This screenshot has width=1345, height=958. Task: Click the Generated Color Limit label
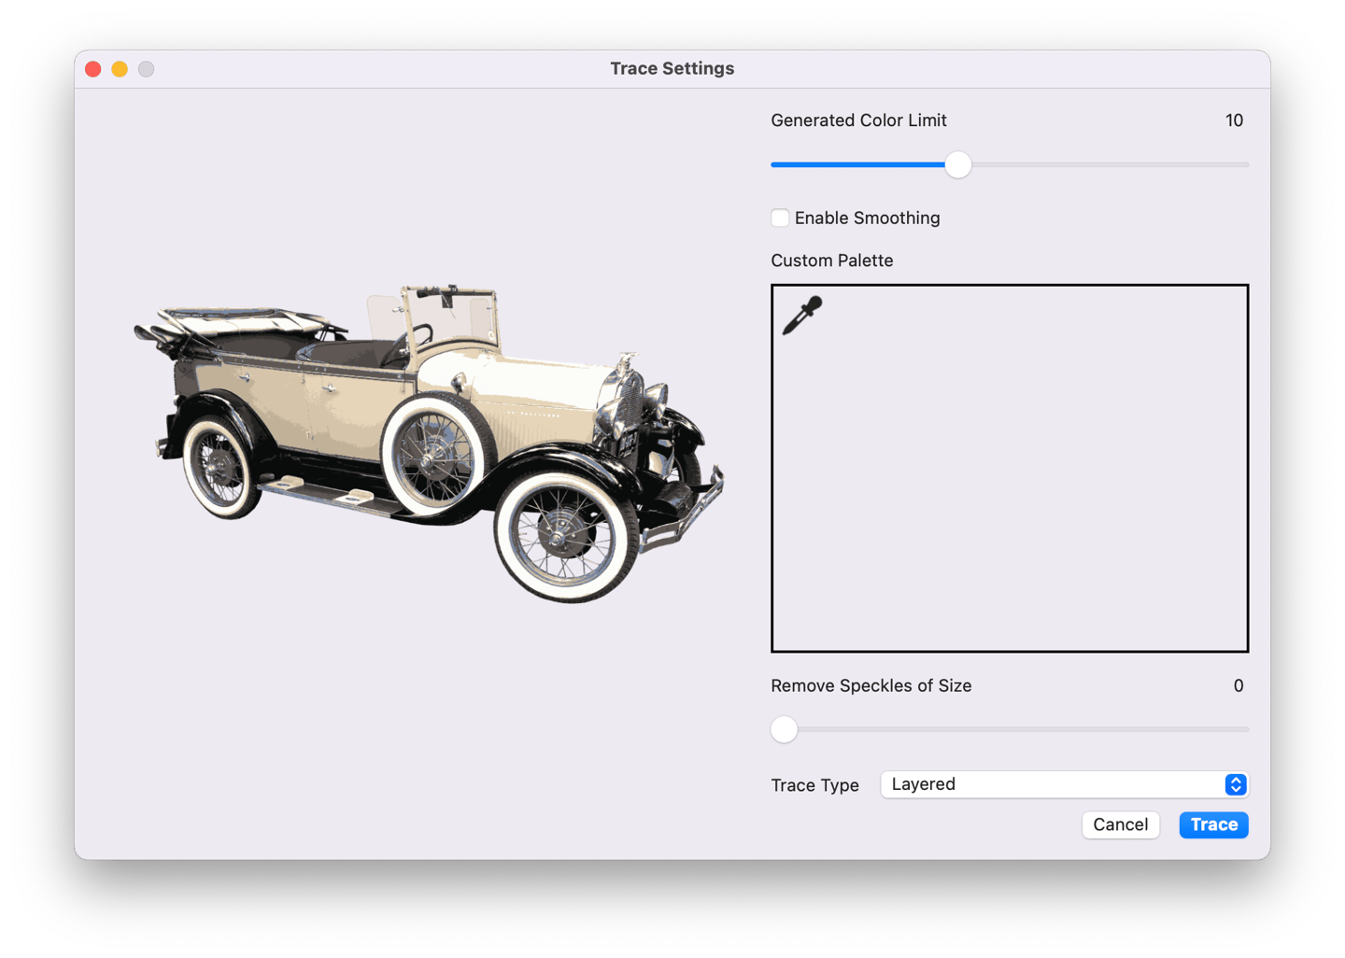(858, 120)
